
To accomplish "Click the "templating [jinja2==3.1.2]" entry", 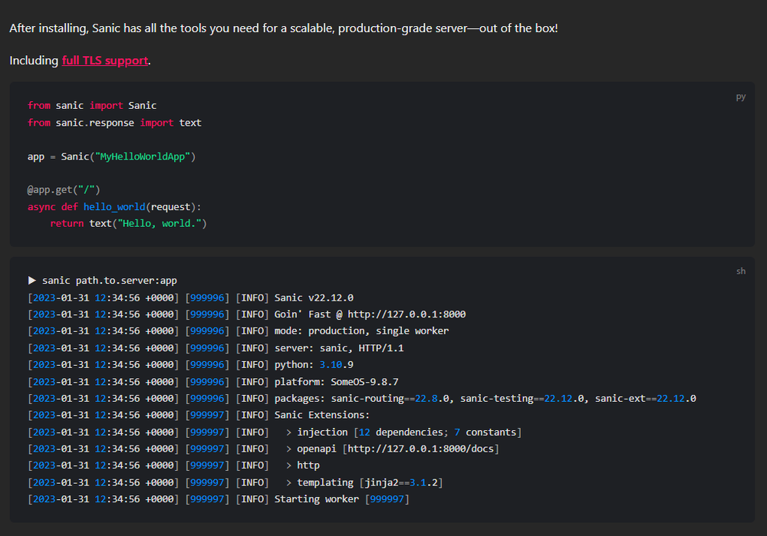I will tap(370, 482).
